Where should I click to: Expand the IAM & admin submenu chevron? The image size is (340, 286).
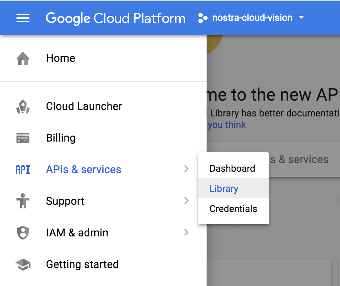point(186,232)
